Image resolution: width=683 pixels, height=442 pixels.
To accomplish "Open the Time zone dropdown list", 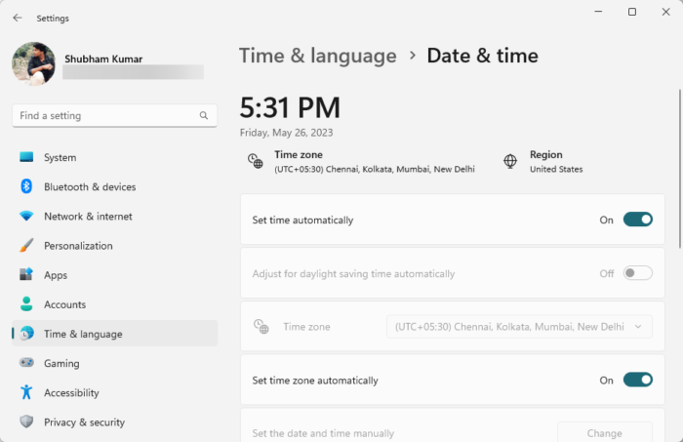I will [519, 327].
